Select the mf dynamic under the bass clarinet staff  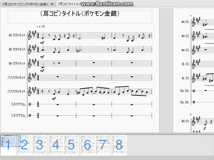tap(54, 99)
